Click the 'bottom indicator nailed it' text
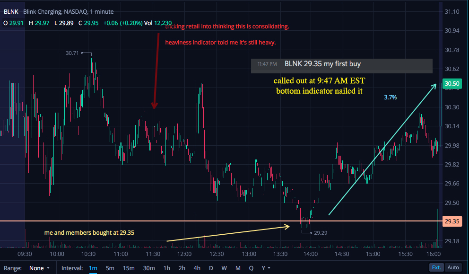Viewport: 469px width, 274px height. (x=319, y=91)
